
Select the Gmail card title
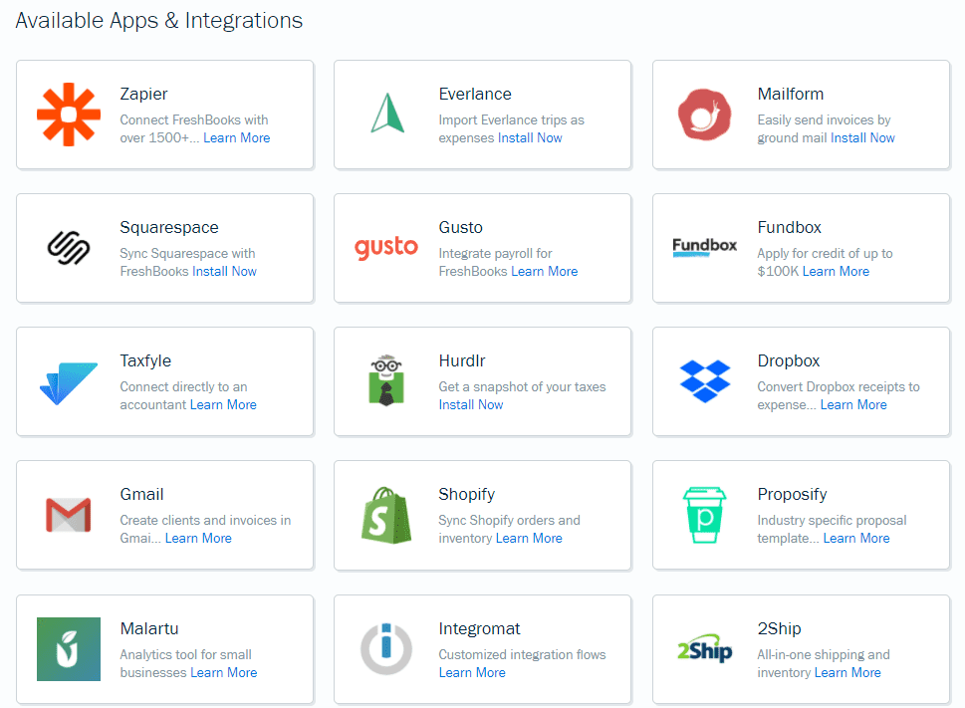pos(141,495)
